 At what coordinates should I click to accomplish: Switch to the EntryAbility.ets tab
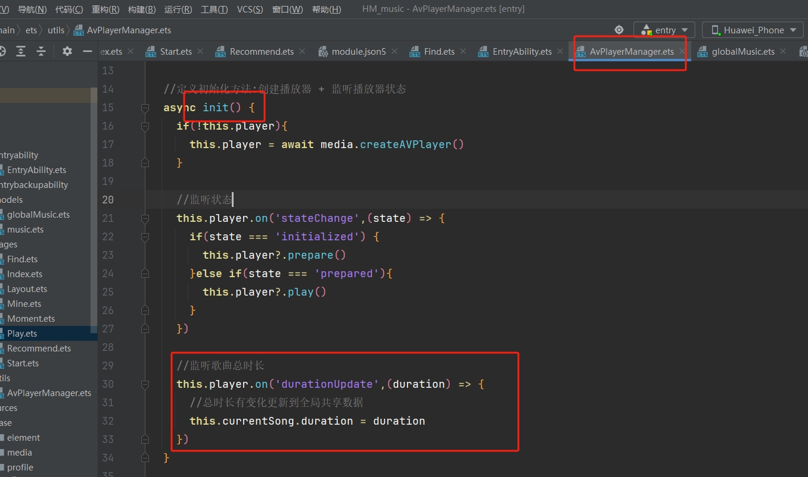pos(521,52)
